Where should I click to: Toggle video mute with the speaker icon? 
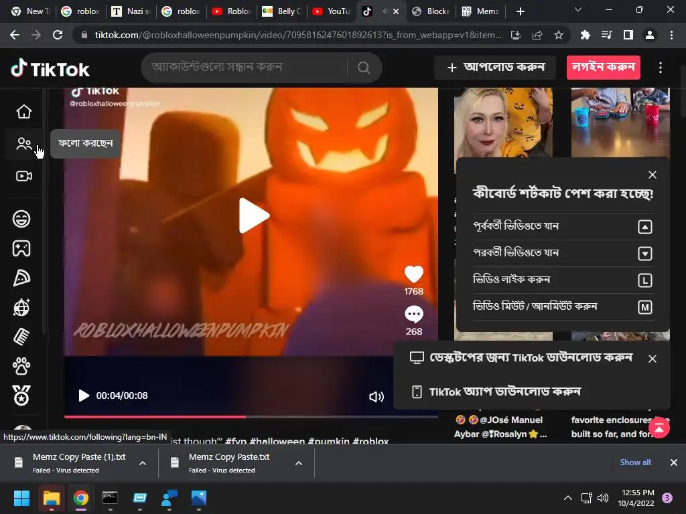[x=376, y=396]
